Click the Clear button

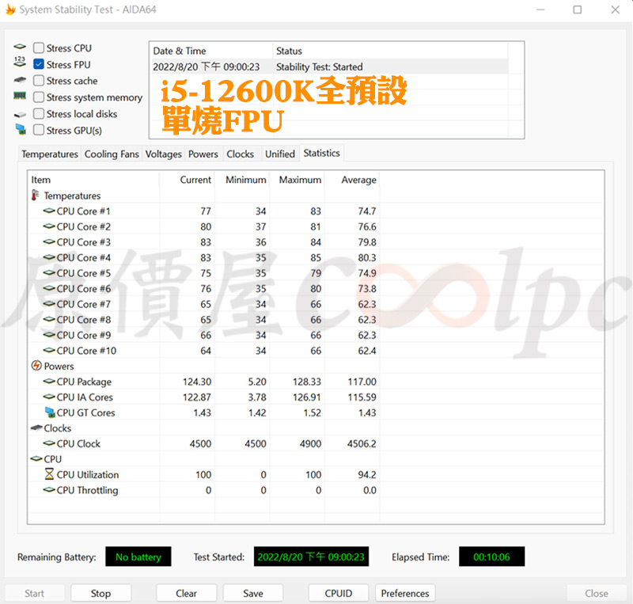(187, 593)
